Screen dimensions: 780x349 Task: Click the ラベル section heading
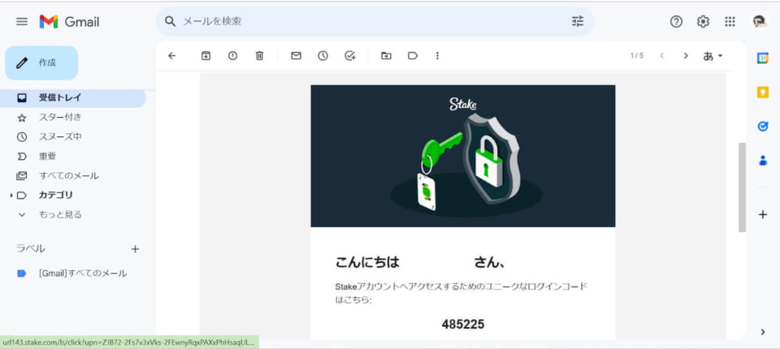tap(31, 248)
